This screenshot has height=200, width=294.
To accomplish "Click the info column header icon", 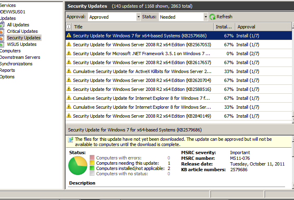I will [69, 27].
